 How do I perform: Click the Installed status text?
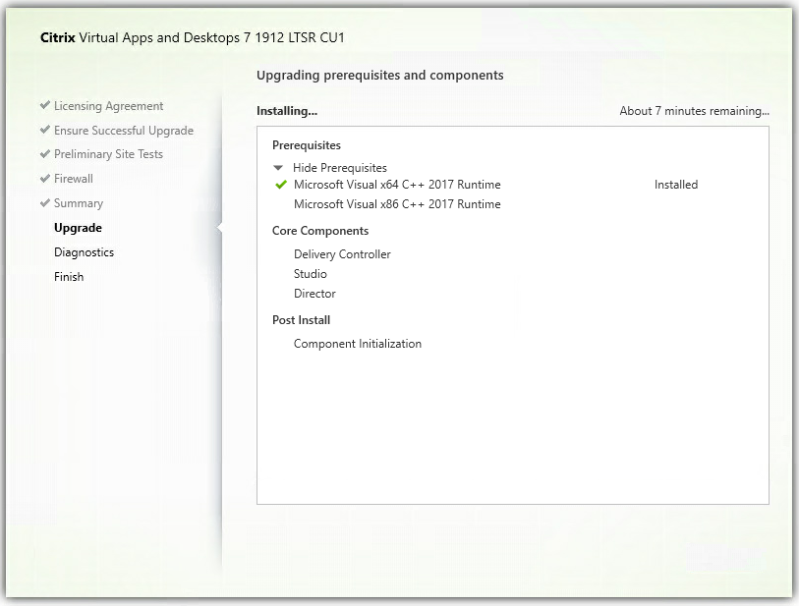(676, 185)
